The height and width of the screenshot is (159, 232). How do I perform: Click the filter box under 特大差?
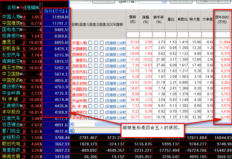pos(195,35)
